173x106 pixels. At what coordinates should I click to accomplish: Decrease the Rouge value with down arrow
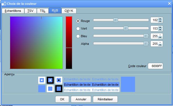(x=160, y=21)
